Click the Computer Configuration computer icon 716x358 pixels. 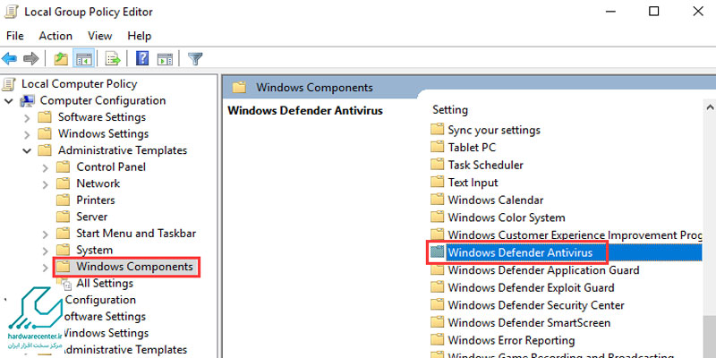click(28, 101)
